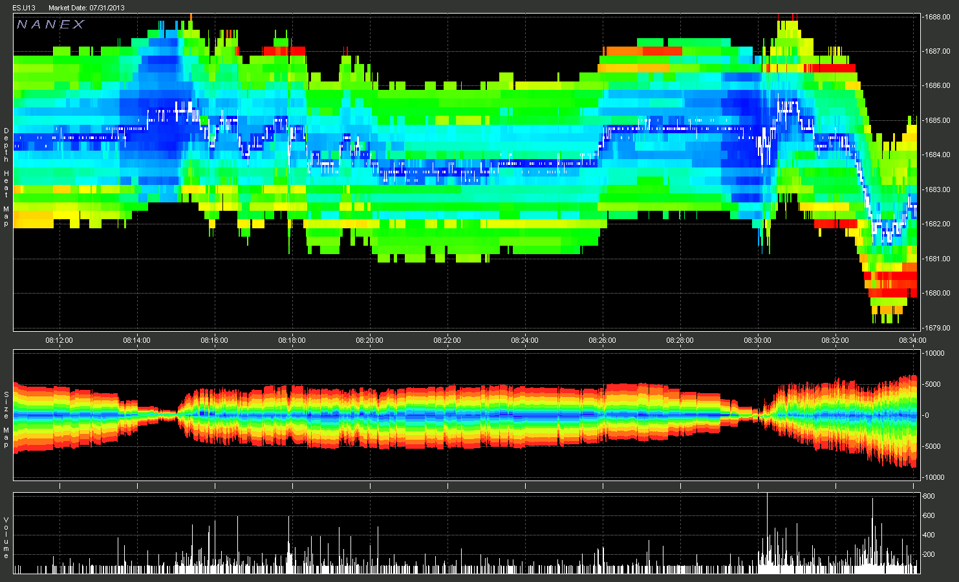Click the 1684.00 price level label
Viewport: 959px width, 582px height.
point(937,155)
